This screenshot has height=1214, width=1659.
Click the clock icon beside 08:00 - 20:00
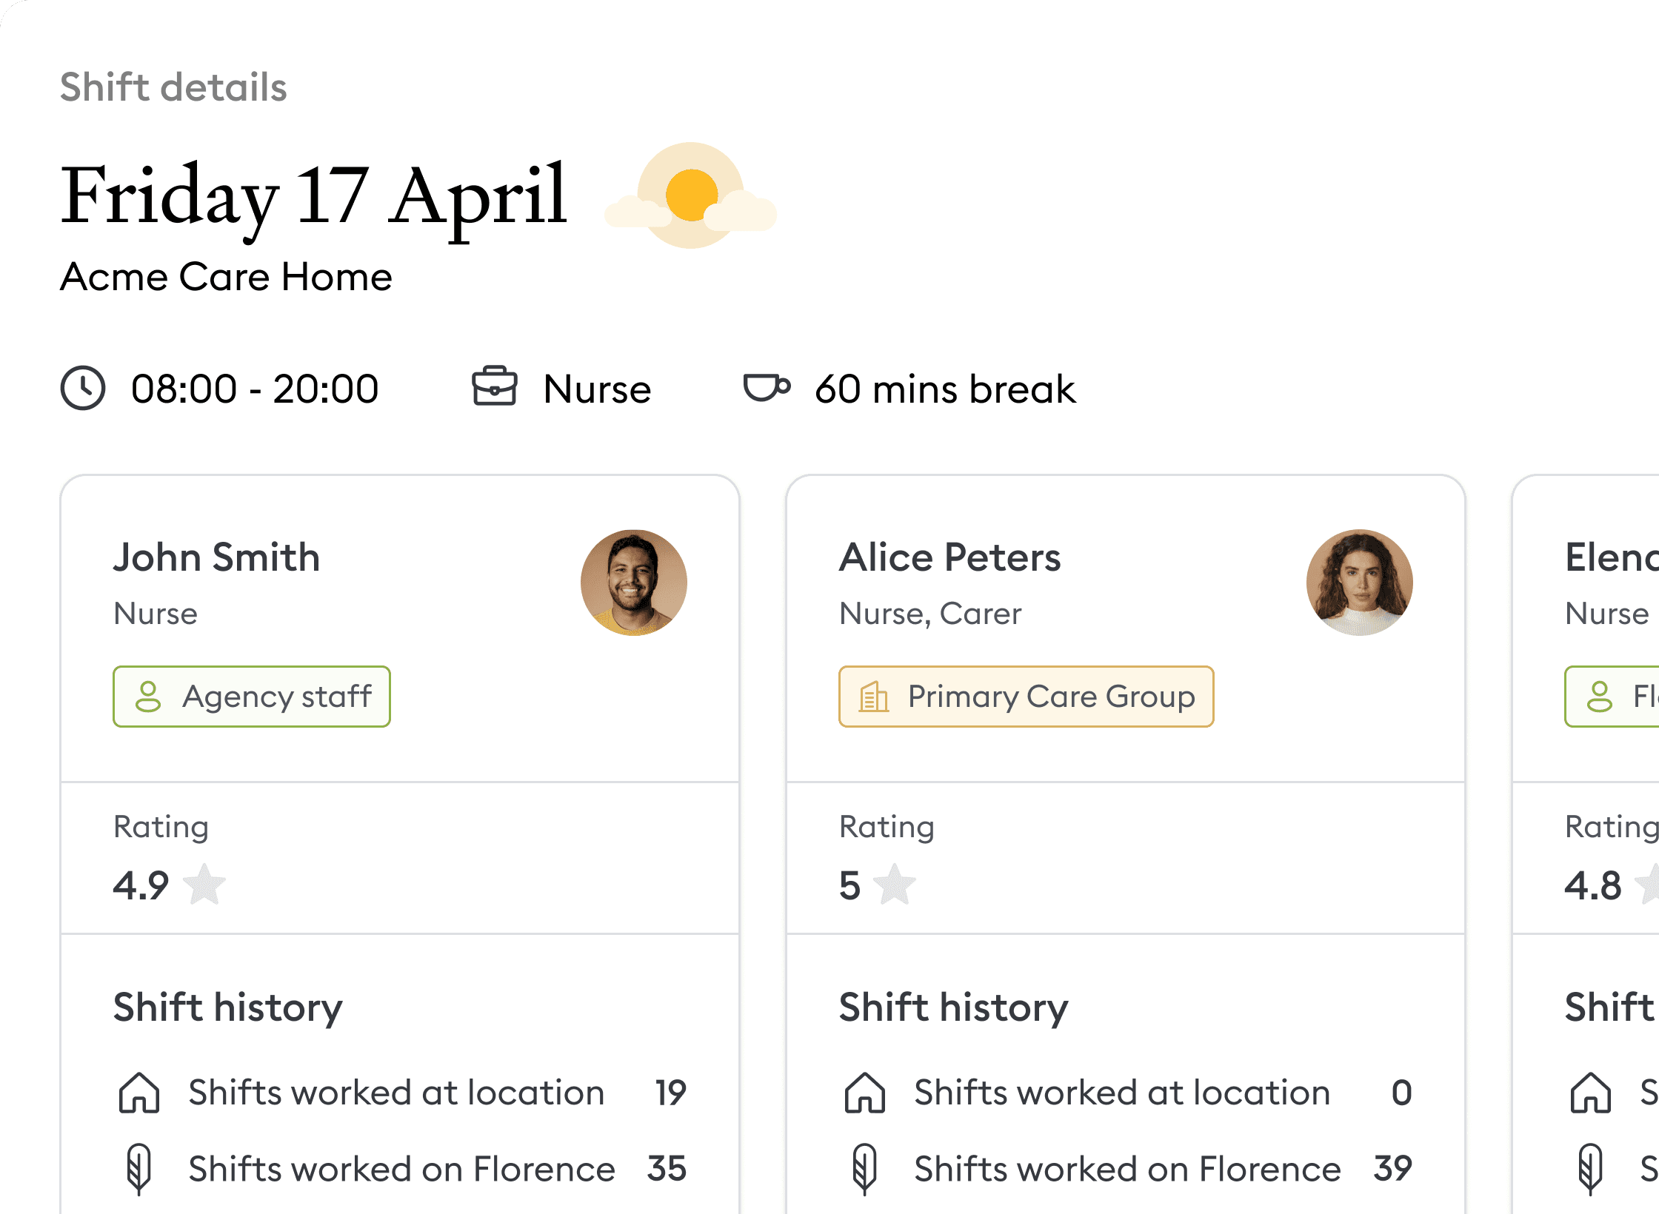83,388
